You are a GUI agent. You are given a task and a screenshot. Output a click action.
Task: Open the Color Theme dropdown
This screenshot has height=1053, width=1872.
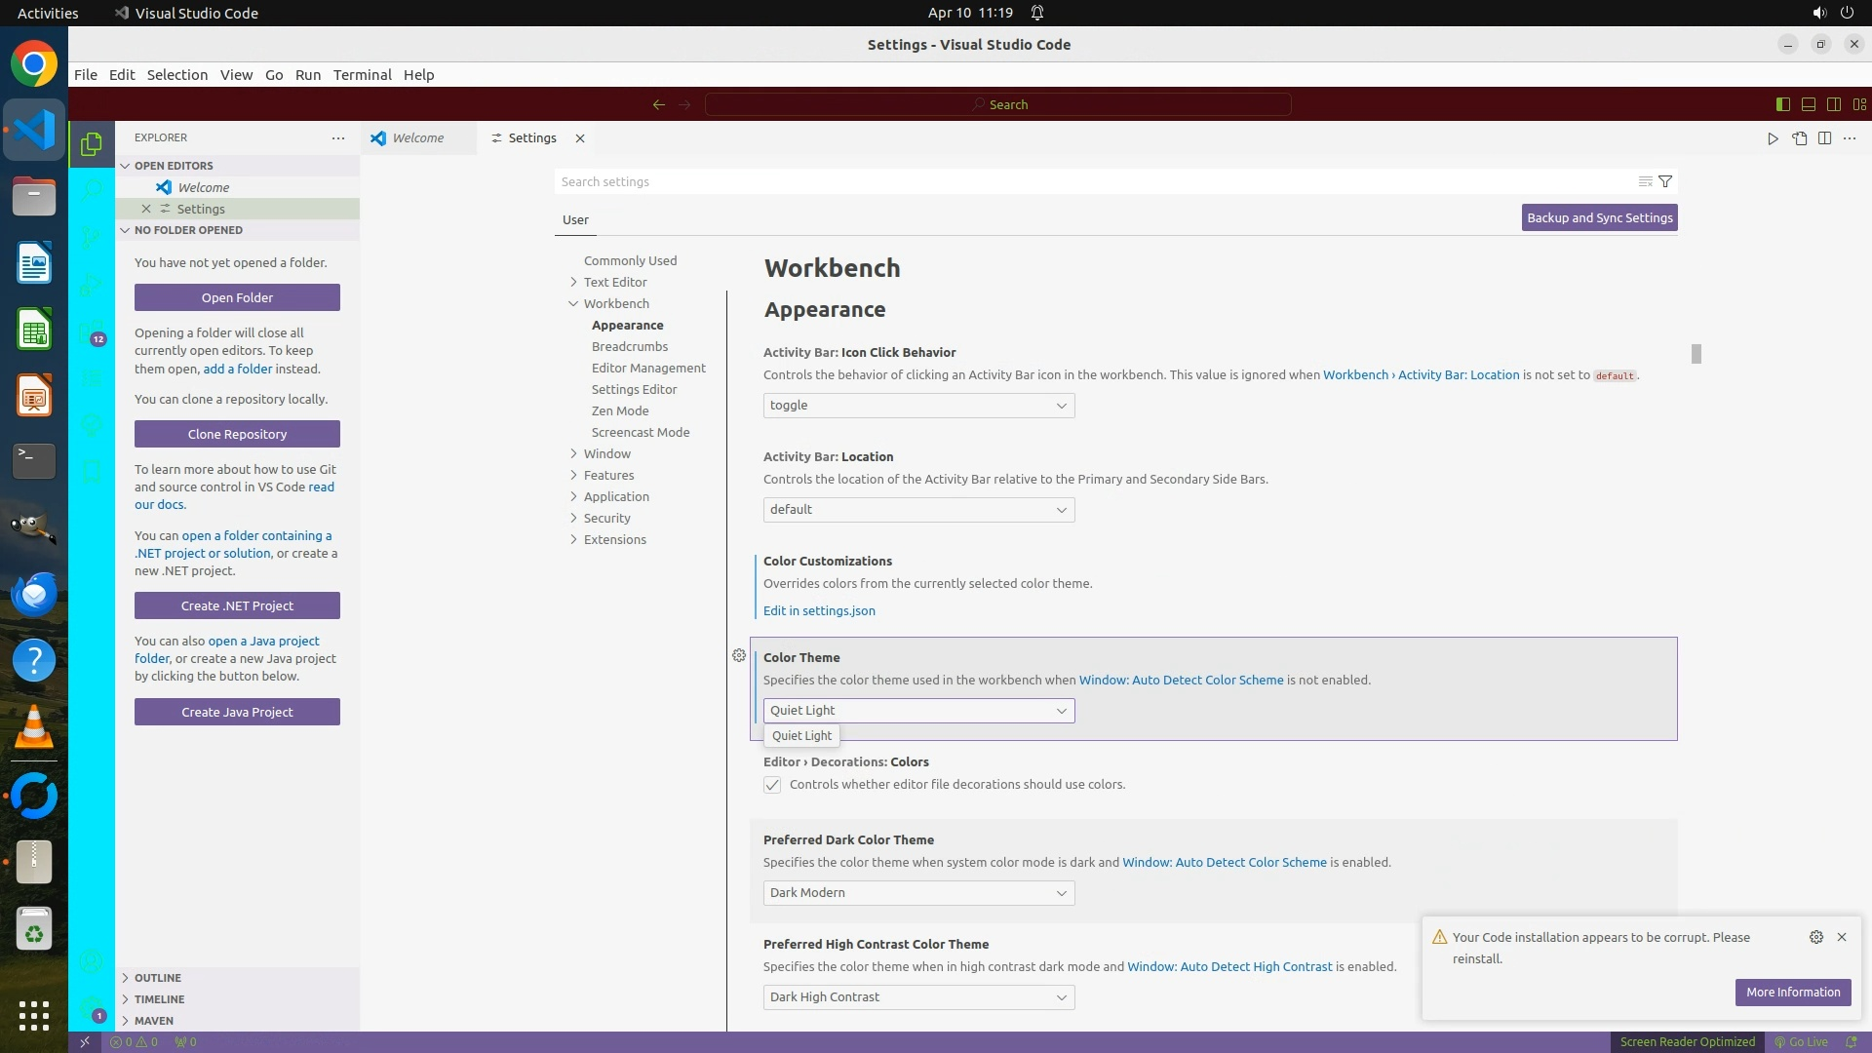pos(918,711)
